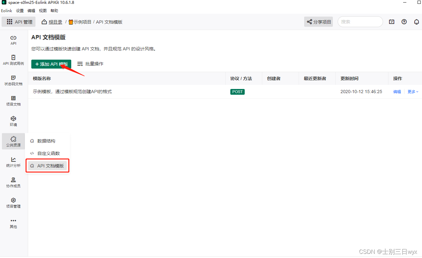
Task: Click the API 文档模版 page heading
Action: point(49,37)
